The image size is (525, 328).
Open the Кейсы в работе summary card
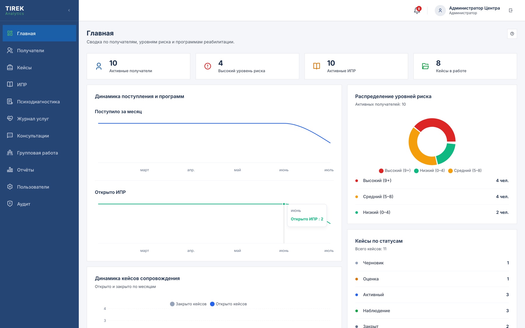(465, 66)
